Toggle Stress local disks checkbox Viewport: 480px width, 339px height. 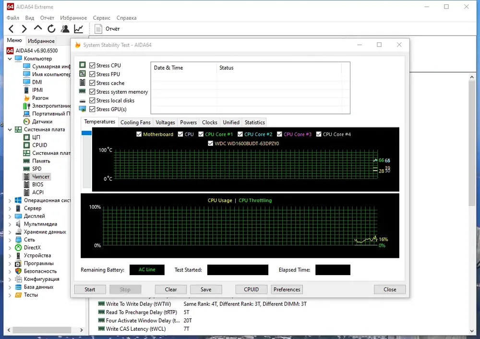pos(92,100)
